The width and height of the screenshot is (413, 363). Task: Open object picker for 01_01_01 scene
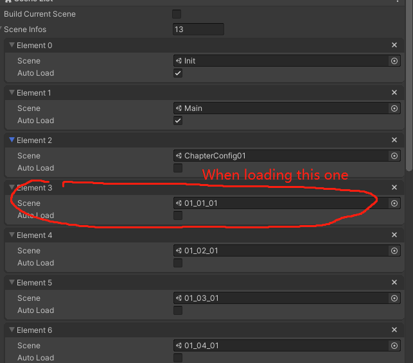click(394, 203)
